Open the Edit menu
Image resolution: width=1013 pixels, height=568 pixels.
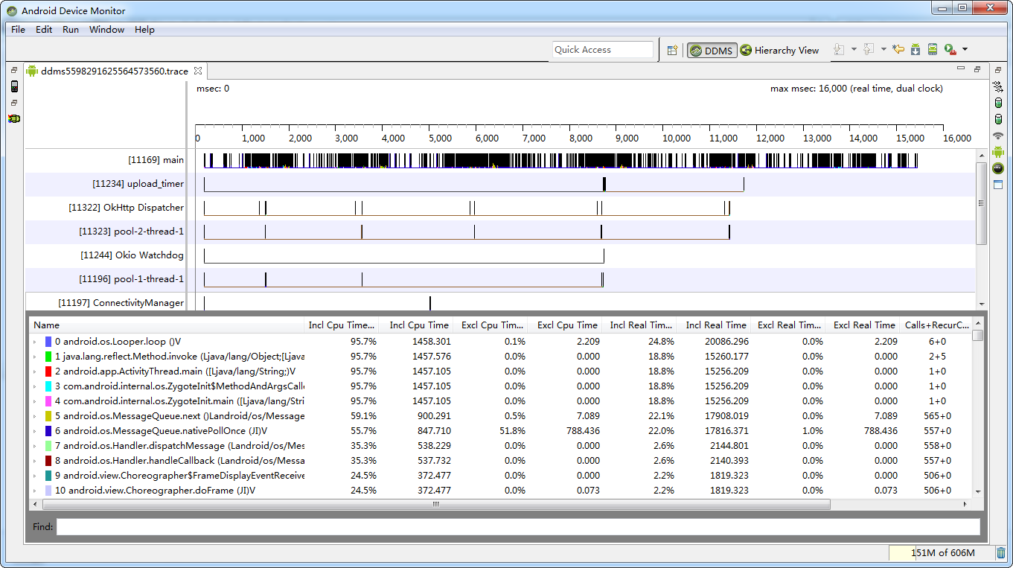[x=44, y=30]
